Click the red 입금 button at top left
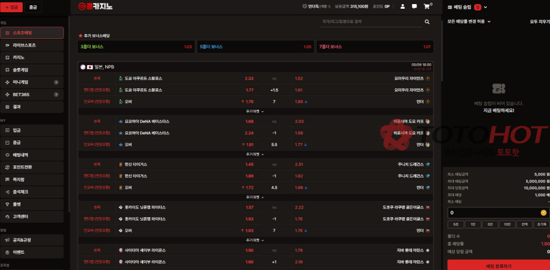This screenshot has width=550, height=270. [x=11, y=7]
